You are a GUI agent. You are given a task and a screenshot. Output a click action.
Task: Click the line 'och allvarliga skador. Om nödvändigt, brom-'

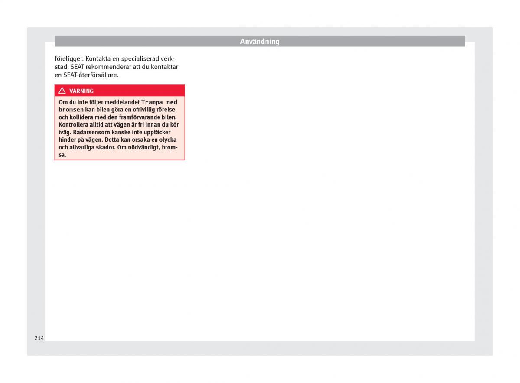(x=118, y=147)
